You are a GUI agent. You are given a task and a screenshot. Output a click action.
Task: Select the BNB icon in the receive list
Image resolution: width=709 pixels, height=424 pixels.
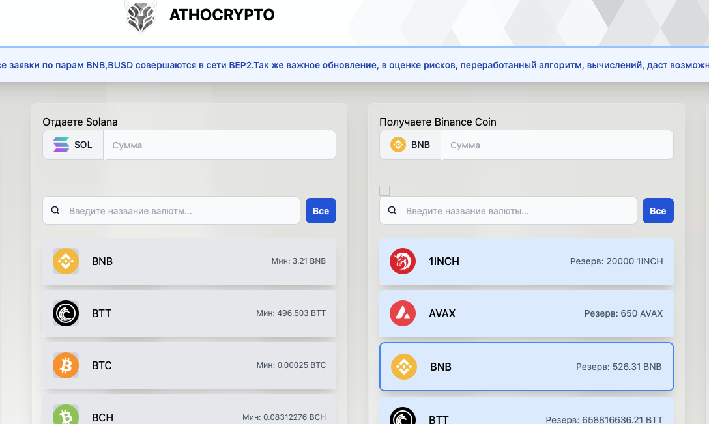click(x=404, y=367)
